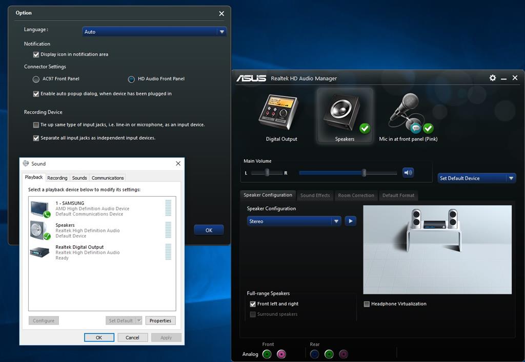
Task: Open the Set Default arrow dropdown in Sound
Action: 139,321
